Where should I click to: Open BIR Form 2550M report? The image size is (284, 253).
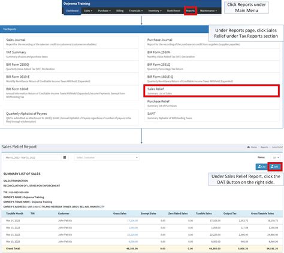(212, 54)
